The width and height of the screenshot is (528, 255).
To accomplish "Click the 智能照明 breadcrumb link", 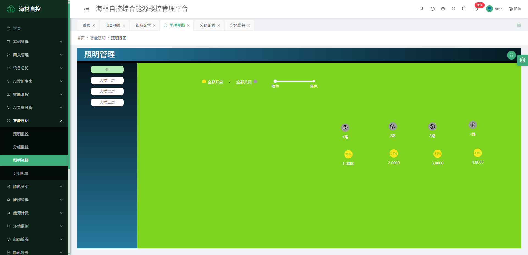I will coord(98,38).
